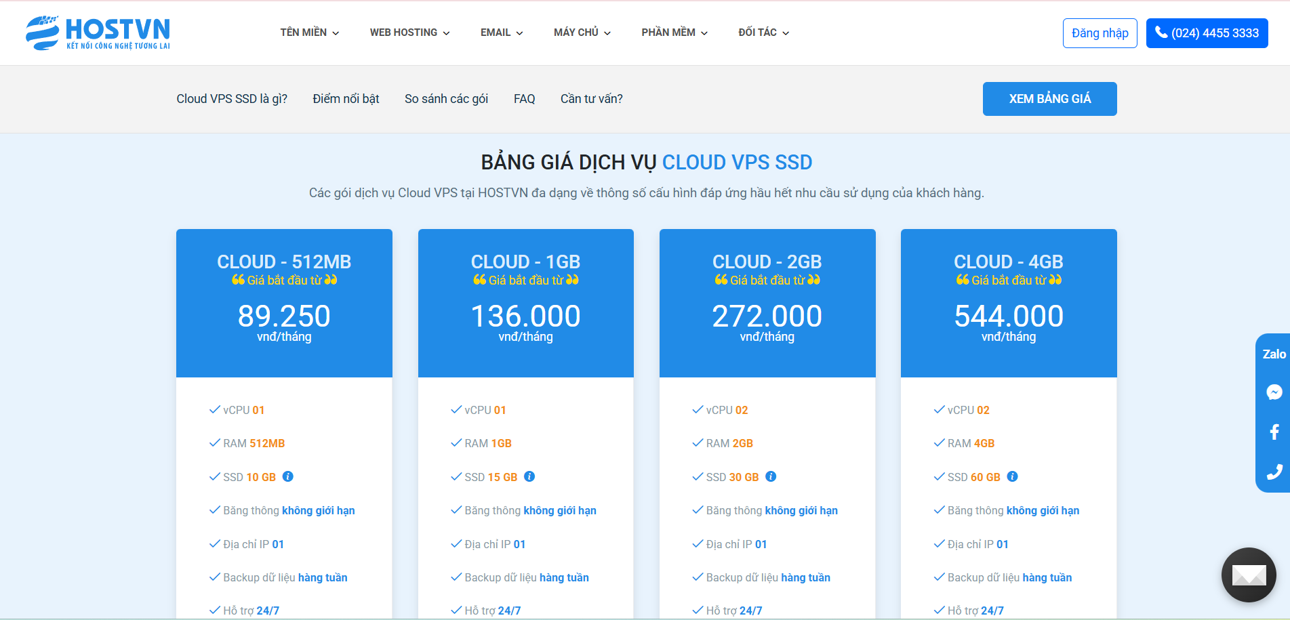Expand the WEB HOSTING dropdown menu
1290x620 pixels.
pos(409,33)
